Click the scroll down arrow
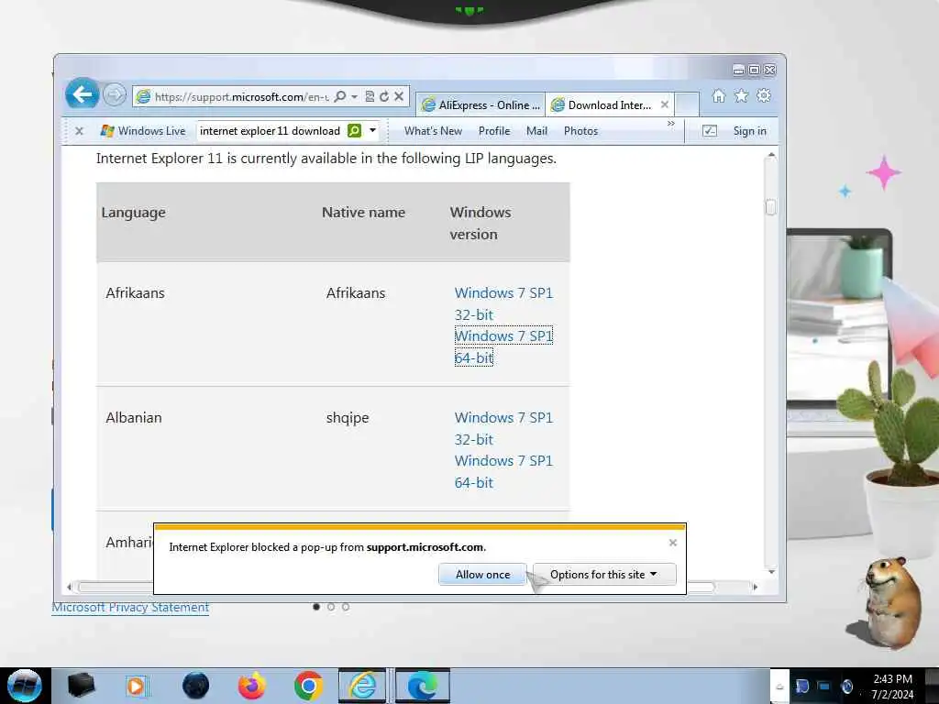 [x=771, y=572]
